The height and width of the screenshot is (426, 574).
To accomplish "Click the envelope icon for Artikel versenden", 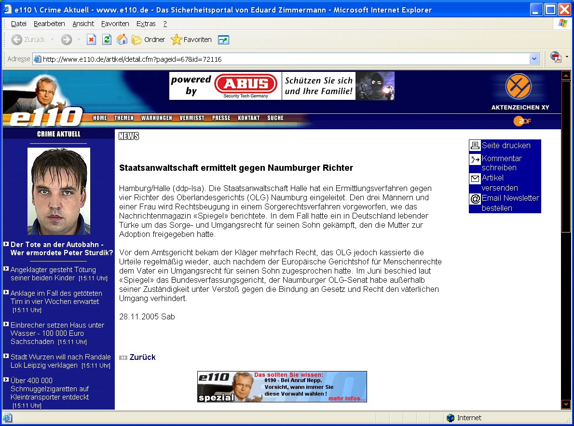I will [475, 179].
